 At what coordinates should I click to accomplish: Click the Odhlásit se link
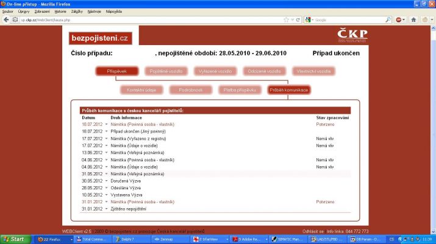coord(313,231)
